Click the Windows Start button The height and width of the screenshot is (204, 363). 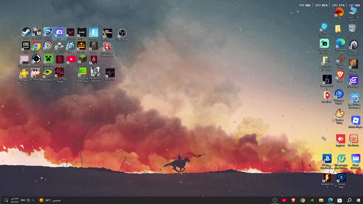pyautogui.click(x=358, y=200)
